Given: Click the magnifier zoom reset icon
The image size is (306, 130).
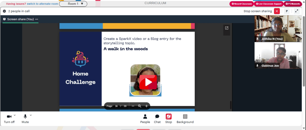Looking at the screenshot, I should coord(140,106).
